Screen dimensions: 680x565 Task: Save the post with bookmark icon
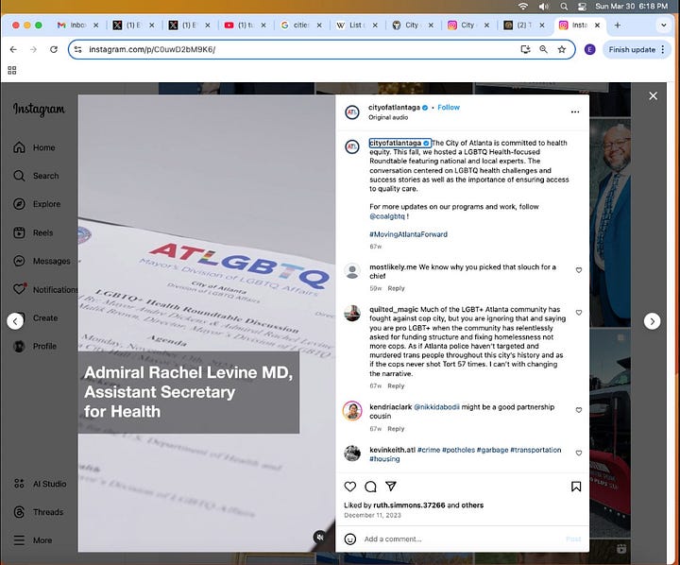[576, 487]
